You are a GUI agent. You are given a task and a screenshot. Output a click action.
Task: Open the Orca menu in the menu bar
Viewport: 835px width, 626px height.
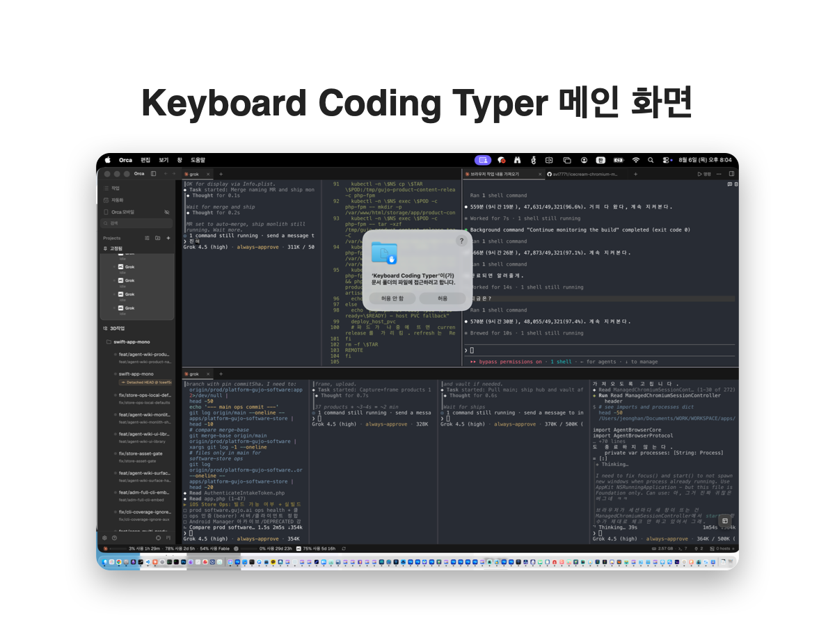pyautogui.click(x=125, y=160)
